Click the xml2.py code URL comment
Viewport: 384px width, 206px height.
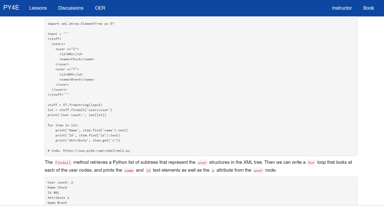point(88,151)
